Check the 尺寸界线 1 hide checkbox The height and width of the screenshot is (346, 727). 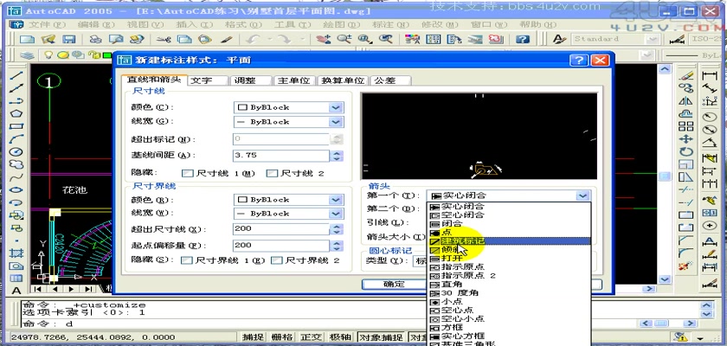(187, 259)
